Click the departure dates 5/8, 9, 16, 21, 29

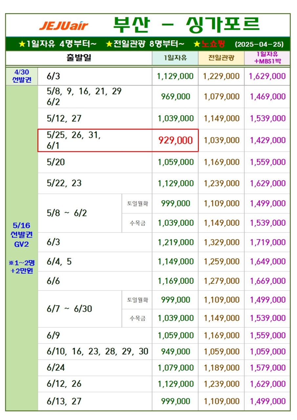84,92
